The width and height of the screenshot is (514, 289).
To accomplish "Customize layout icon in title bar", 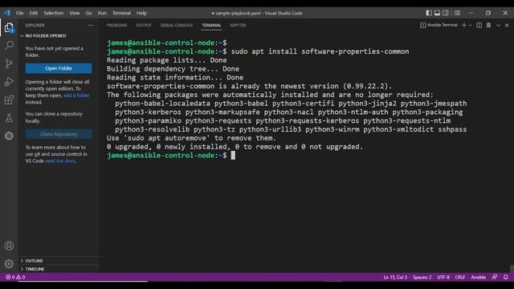I will coord(457,13).
